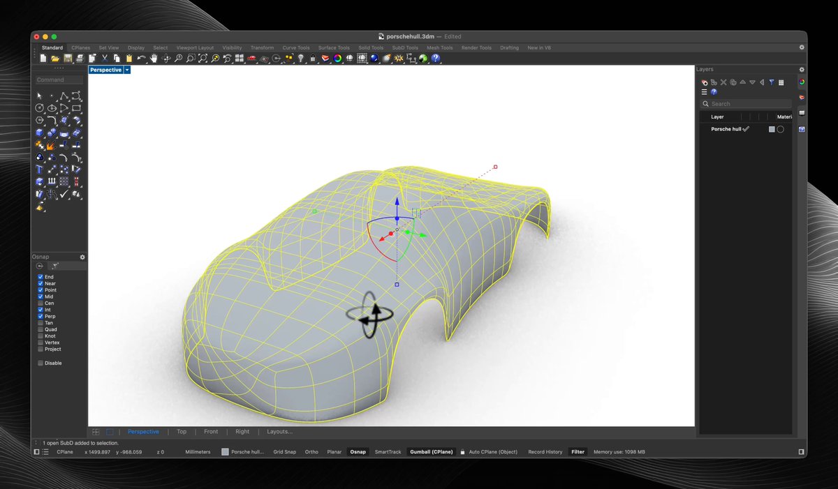Cut selection with the scissors icon
The height and width of the screenshot is (489, 838).
click(x=105, y=59)
